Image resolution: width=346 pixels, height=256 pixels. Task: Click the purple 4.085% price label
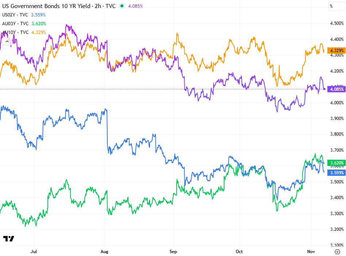pyautogui.click(x=335, y=89)
